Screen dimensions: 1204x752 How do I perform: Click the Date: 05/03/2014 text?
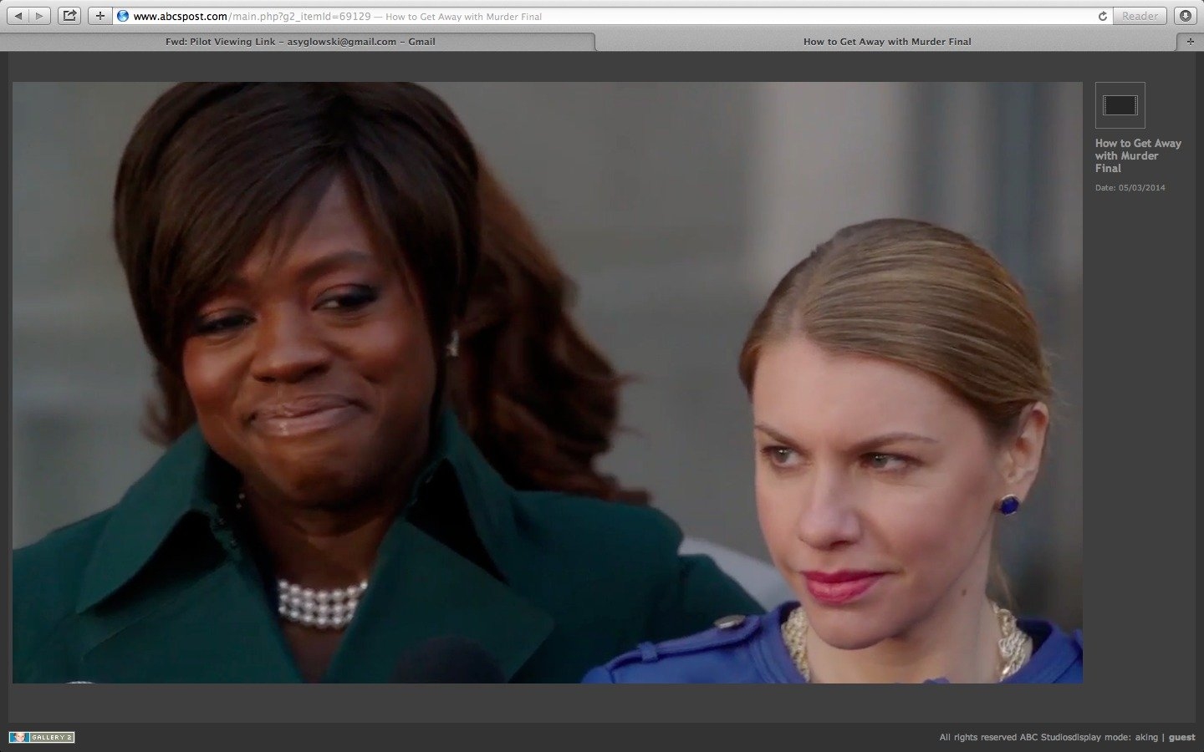click(1130, 188)
